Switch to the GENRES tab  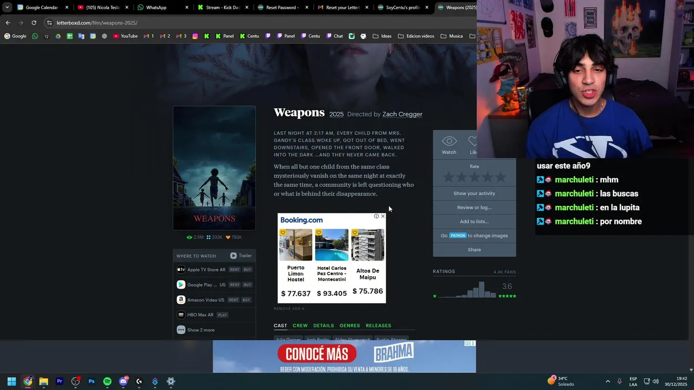[350, 326]
